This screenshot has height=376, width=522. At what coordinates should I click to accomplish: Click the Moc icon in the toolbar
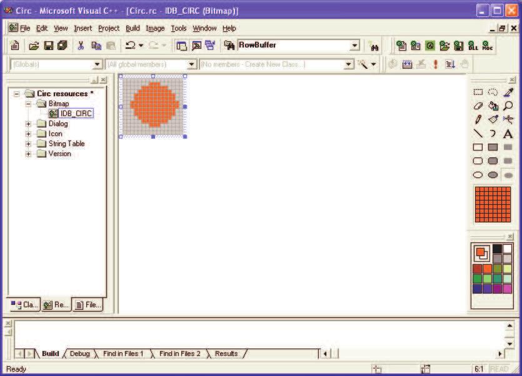click(488, 46)
